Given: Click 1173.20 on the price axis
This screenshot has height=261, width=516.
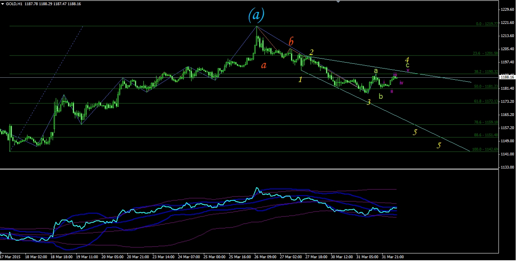Looking at the screenshot, I should coord(507,101).
